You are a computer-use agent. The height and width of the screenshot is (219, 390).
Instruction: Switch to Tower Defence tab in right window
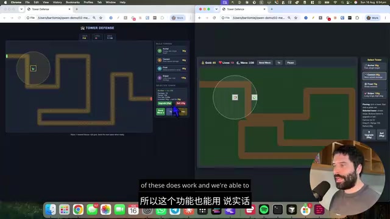point(243,9)
